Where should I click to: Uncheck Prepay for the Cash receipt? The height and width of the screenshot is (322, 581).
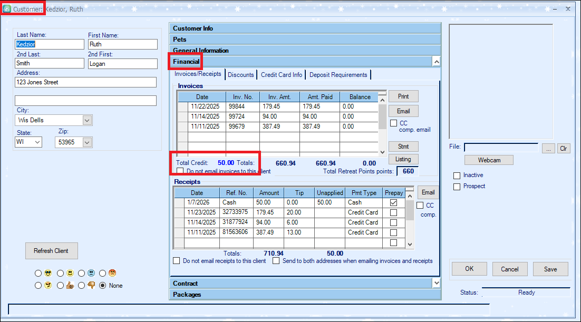tap(393, 202)
